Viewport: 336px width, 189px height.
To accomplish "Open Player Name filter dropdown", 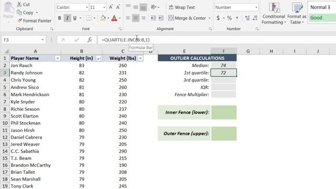I will coord(57,58).
